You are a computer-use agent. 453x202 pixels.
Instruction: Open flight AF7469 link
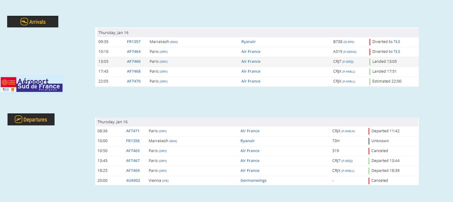133,170
